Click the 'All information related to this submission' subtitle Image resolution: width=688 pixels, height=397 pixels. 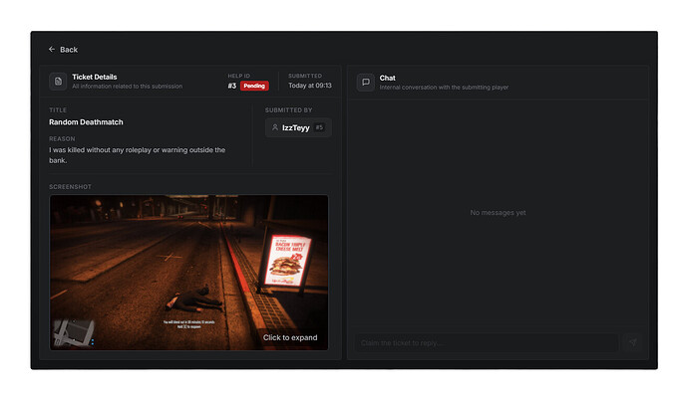[x=128, y=87]
